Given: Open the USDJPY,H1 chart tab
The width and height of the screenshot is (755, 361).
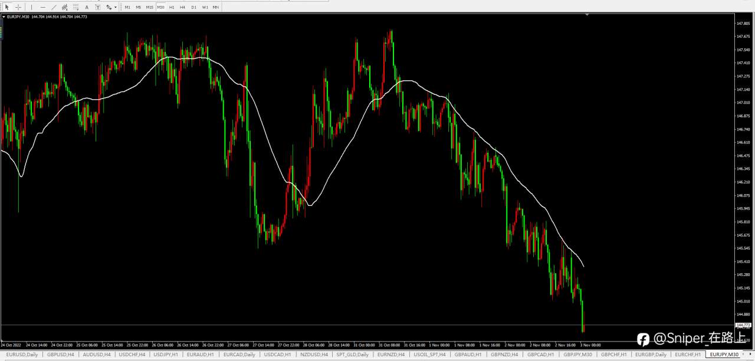Looking at the screenshot, I should click(166, 355).
